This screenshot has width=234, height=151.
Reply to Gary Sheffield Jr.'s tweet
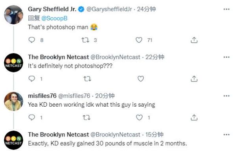point(31,40)
